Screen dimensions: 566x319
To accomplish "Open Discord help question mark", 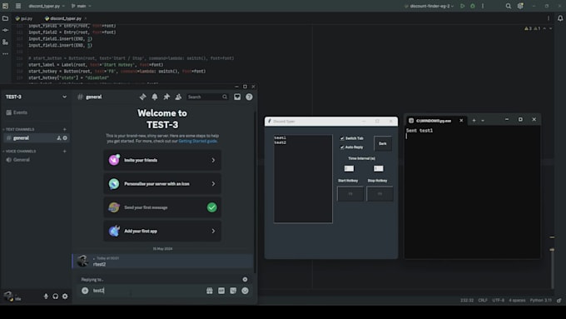I will tap(249, 97).
